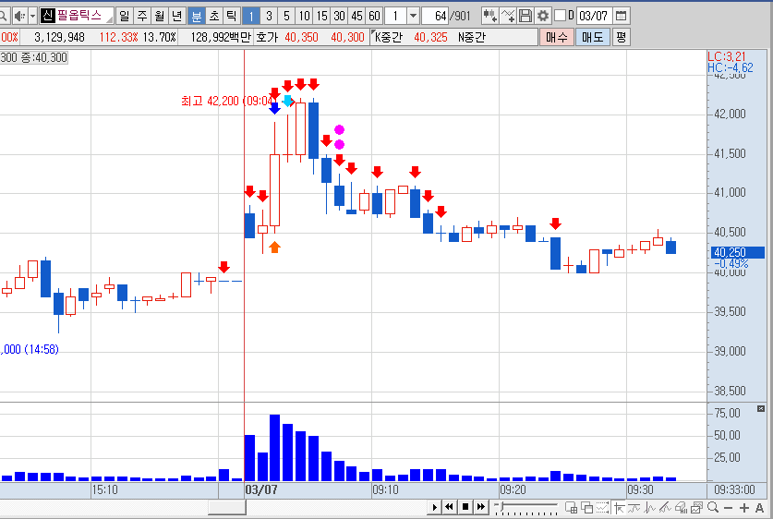Toggle the D checkbox next to date
773x519 pixels.
coord(560,16)
